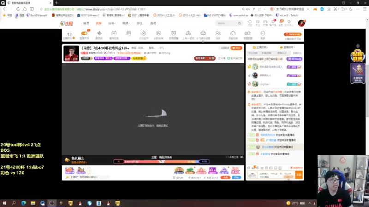Click the share 分享 link under stream title
The height and width of the screenshot is (207, 369).
221,58
